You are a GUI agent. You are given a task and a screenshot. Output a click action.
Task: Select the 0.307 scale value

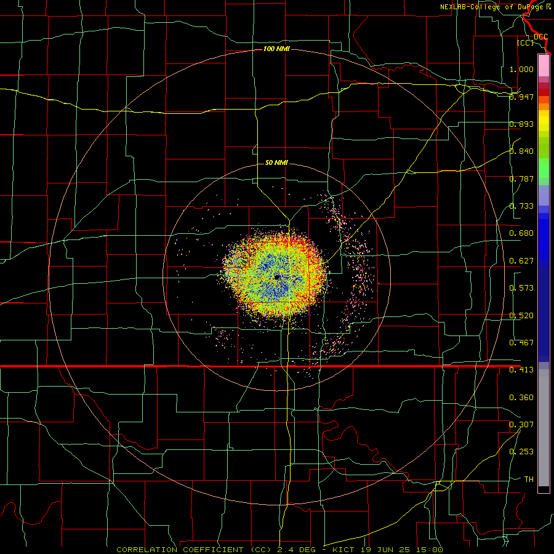coord(521,425)
